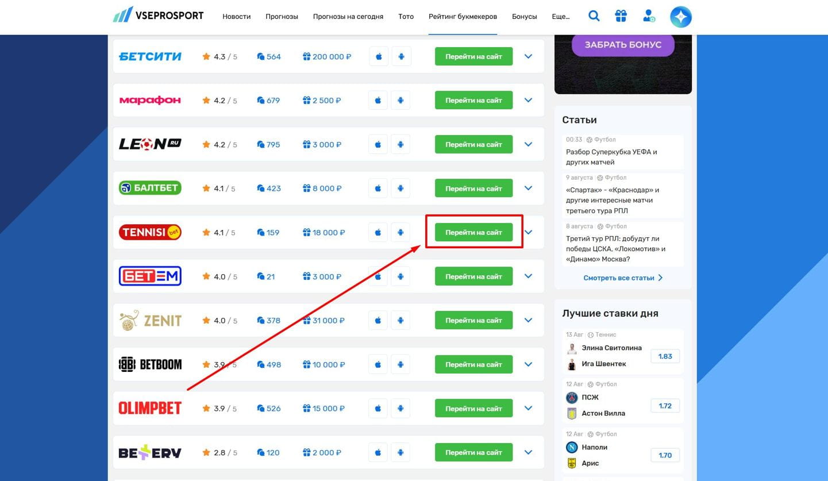Click Перейти на сайт for Olimpbet
This screenshot has width=828, height=481.
pyautogui.click(x=473, y=409)
